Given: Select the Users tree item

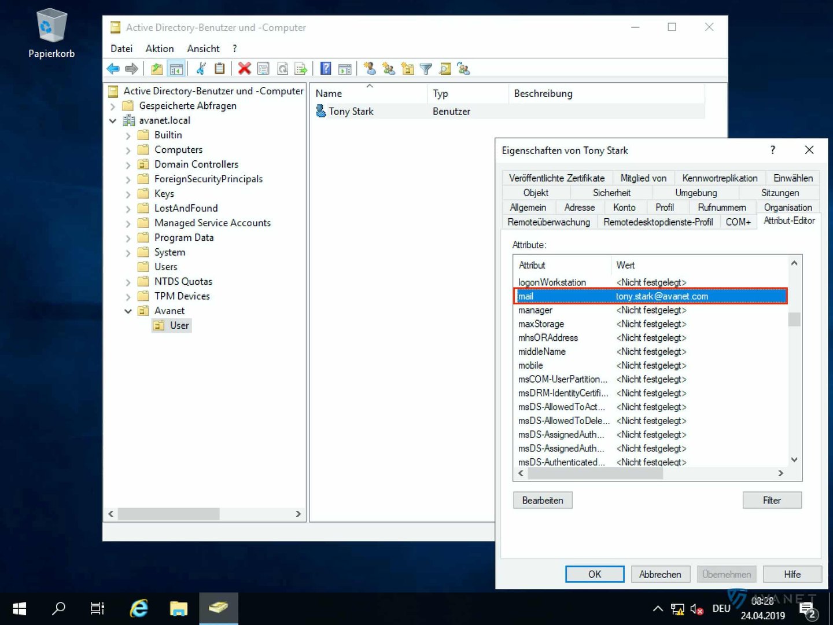Looking at the screenshot, I should [165, 267].
